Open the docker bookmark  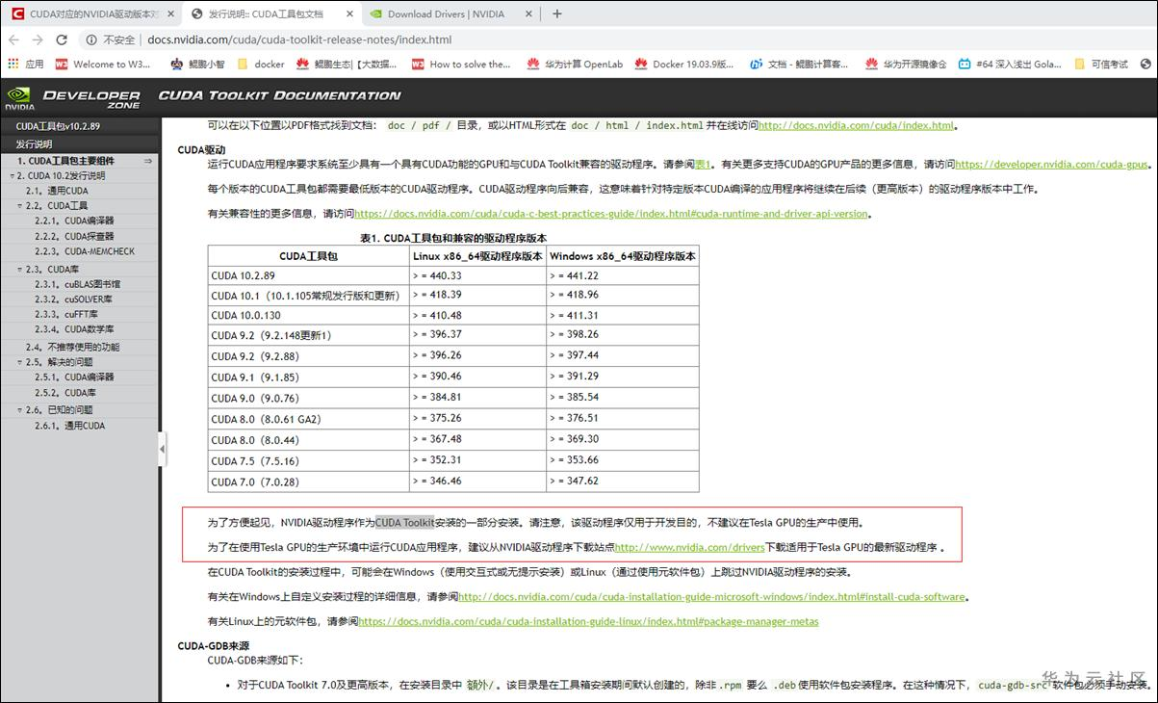click(260, 65)
